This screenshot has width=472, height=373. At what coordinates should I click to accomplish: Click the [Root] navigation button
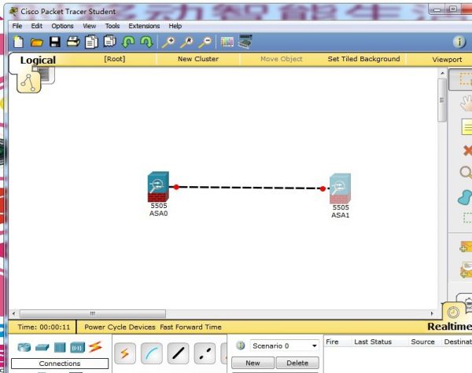pyautogui.click(x=114, y=59)
